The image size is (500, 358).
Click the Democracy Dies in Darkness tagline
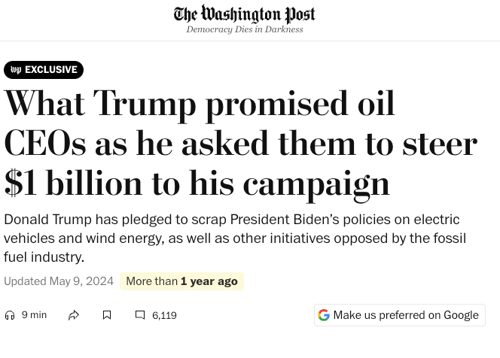tap(245, 29)
